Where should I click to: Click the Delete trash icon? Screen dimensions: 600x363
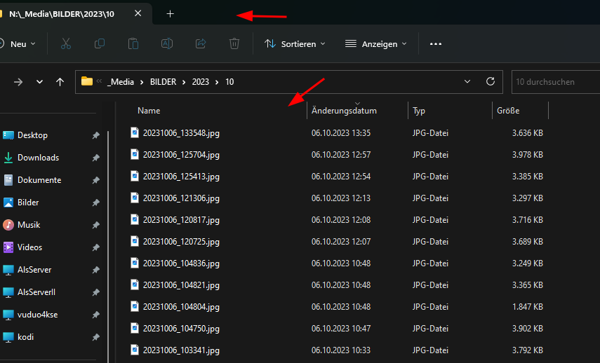pyautogui.click(x=234, y=44)
